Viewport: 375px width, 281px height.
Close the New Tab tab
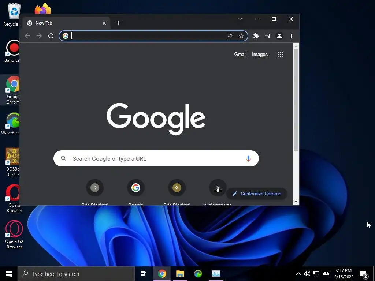tap(104, 23)
